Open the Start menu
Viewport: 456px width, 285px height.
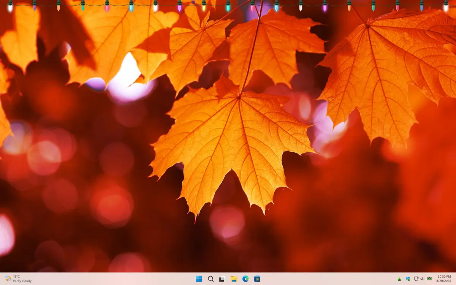tap(199, 279)
